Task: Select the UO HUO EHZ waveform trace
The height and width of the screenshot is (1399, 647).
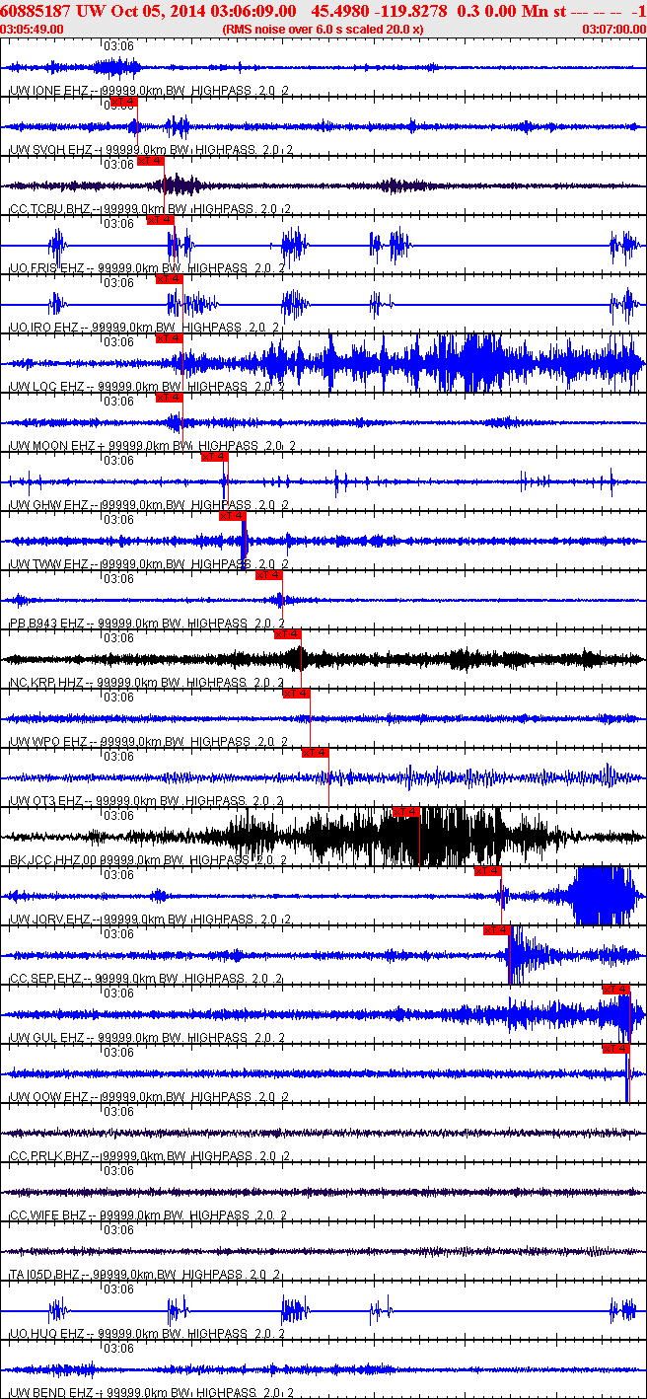Action: tap(323, 1310)
